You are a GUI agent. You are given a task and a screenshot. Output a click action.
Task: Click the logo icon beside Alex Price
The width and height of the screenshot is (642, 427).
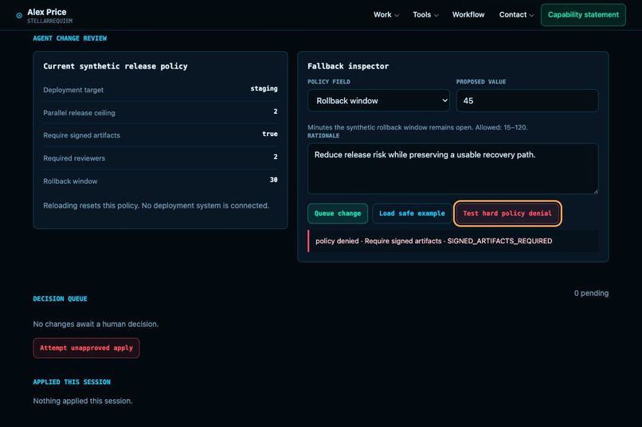tap(19, 16)
